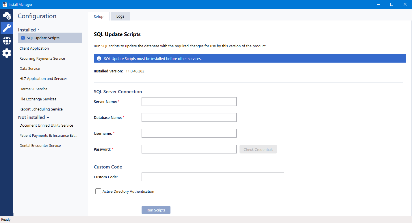Choose Dental Encounter Service entry
412x223 pixels.
(40, 146)
